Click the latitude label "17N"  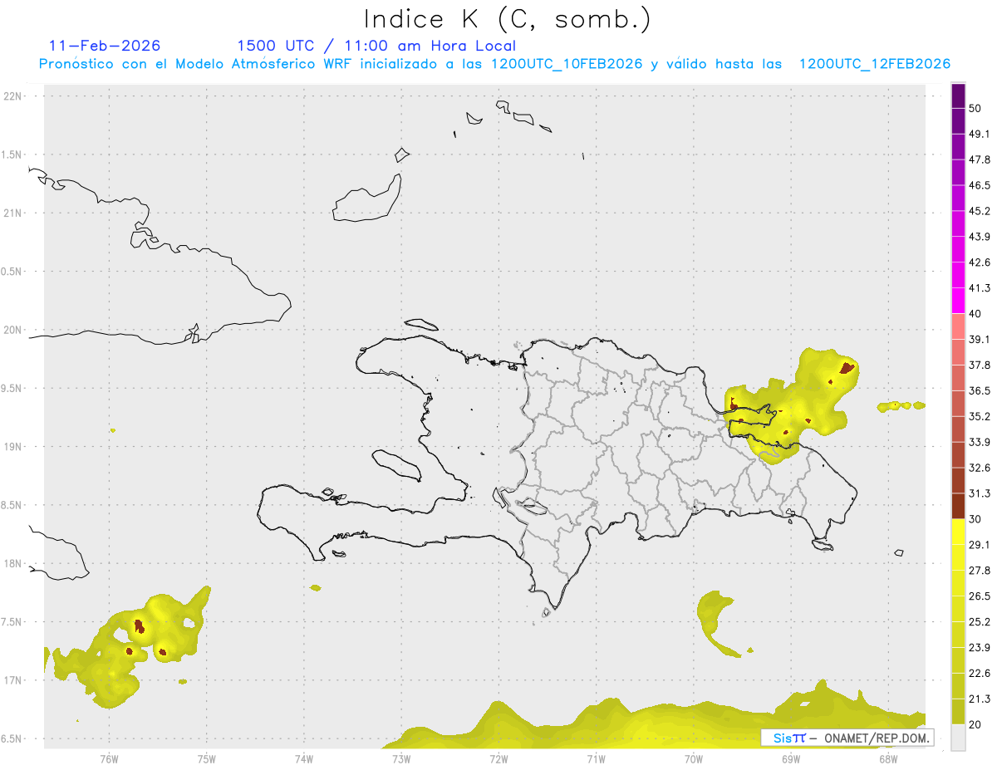click(13, 680)
